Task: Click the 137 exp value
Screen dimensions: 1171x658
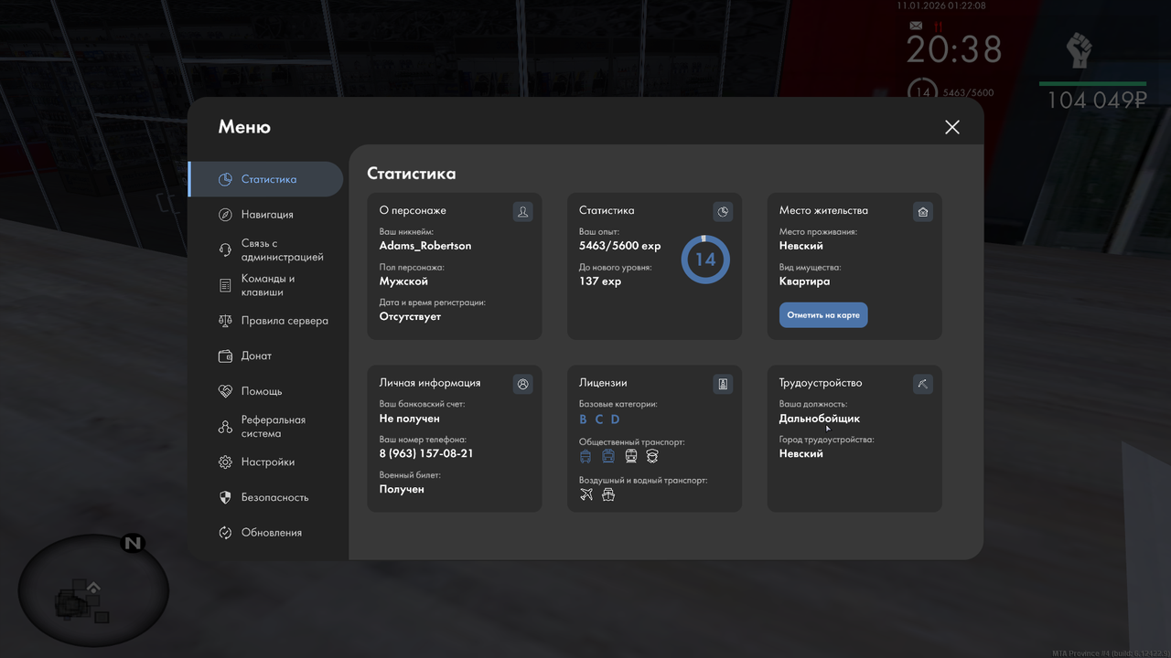Action: pyautogui.click(x=600, y=281)
